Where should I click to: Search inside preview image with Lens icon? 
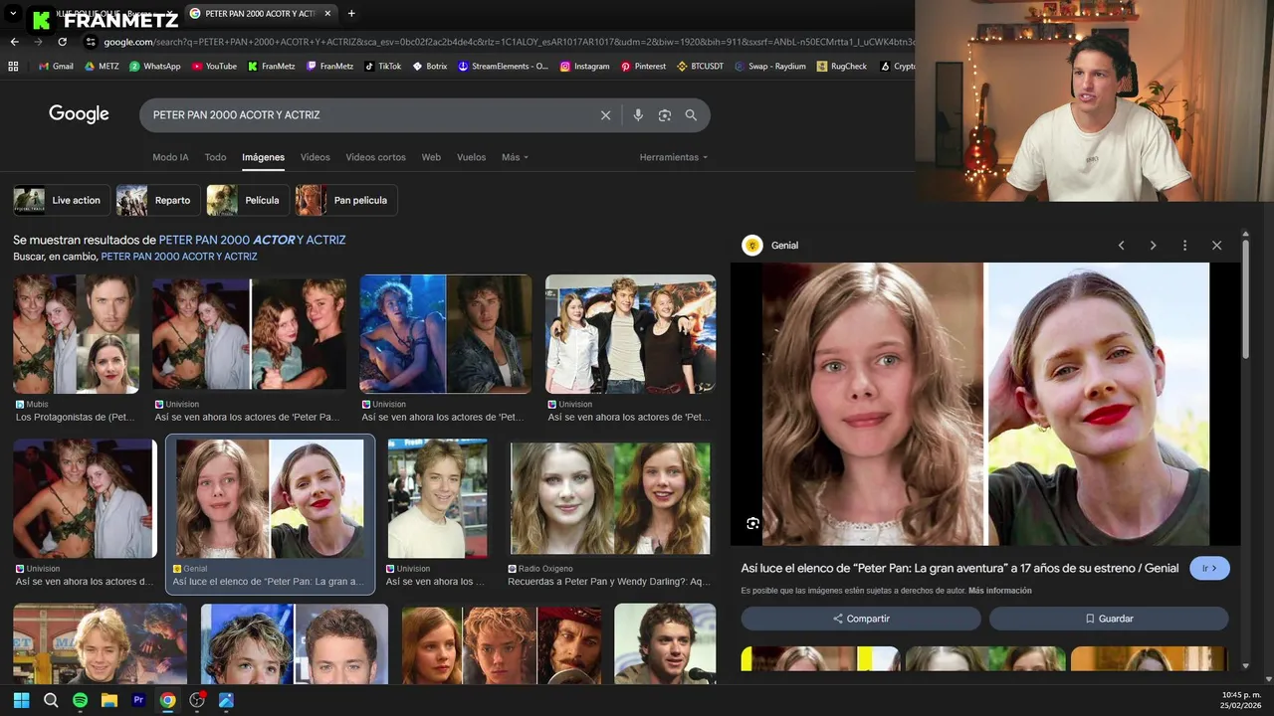coord(752,523)
